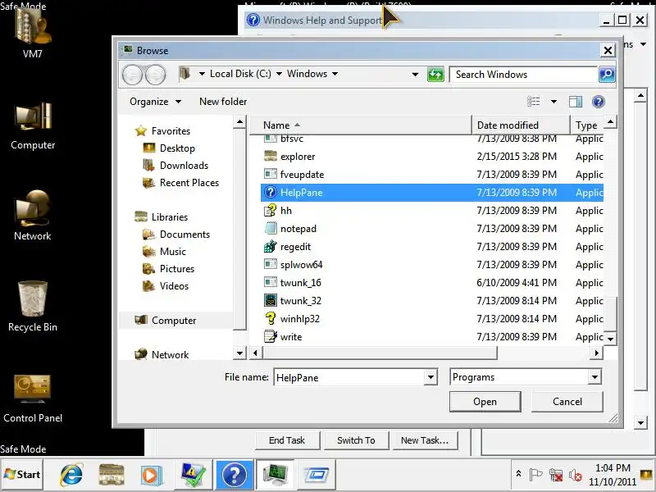
Task: Click the Start button
Action: point(22,475)
